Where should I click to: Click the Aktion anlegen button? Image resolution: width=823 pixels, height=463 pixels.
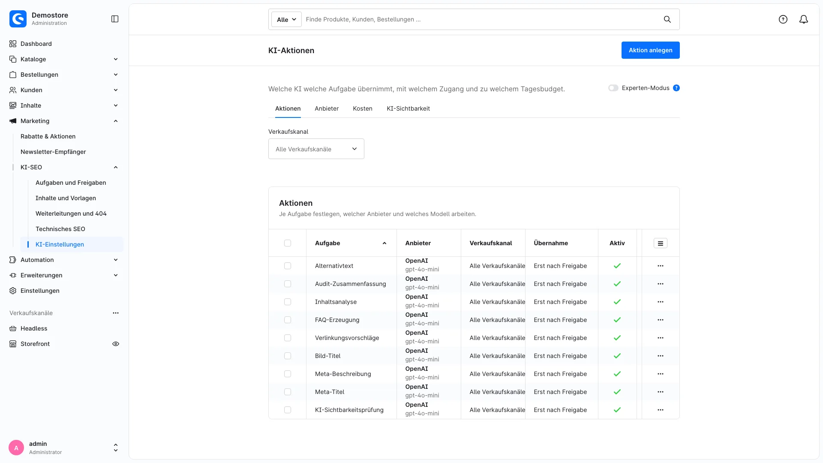(651, 50)
